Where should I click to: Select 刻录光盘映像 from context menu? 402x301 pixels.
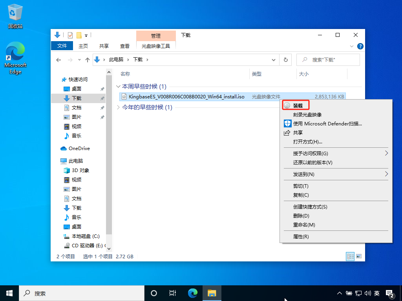point(307,114)
